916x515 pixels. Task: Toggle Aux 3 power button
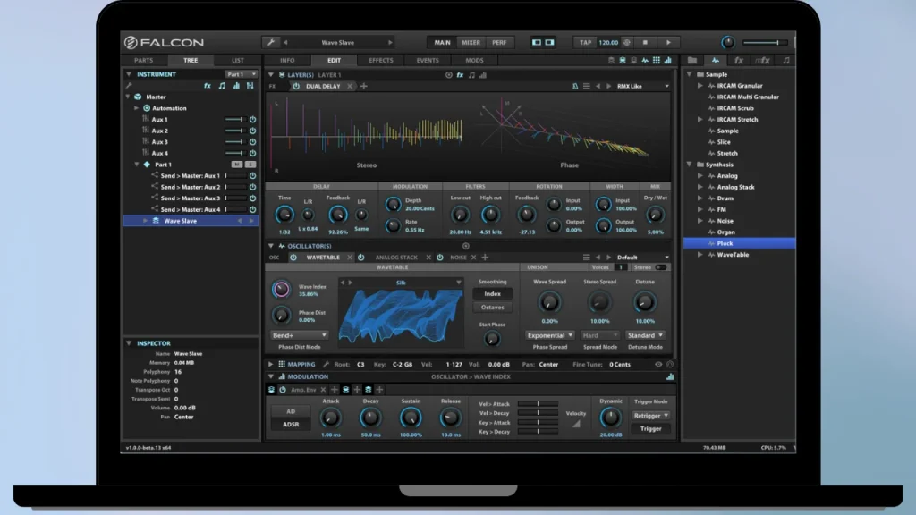[252, 142]
